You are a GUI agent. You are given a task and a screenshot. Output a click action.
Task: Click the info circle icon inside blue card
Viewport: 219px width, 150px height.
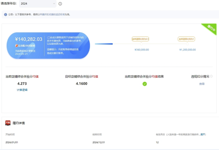coord(49,38)
